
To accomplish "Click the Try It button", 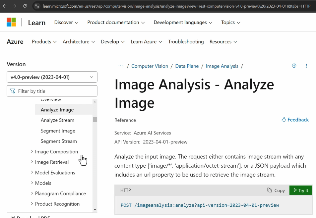I will pyautogui.click(x=300, y=190).
